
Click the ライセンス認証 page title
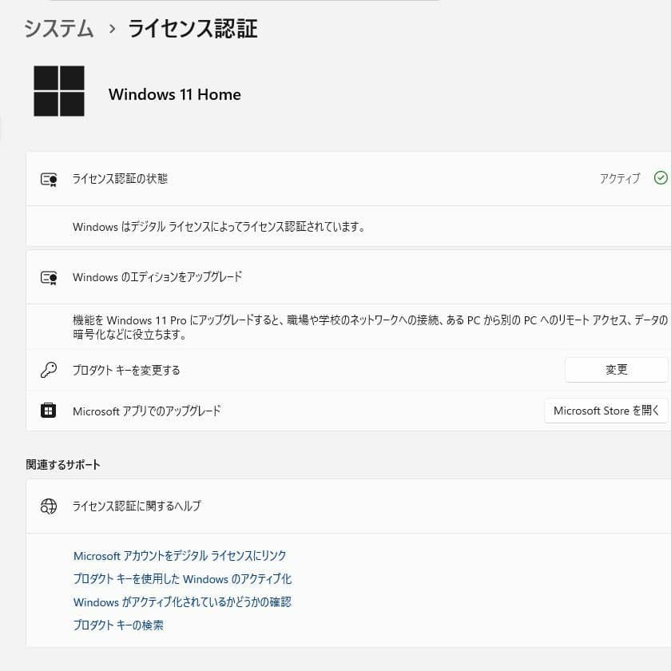coord(193,29)
